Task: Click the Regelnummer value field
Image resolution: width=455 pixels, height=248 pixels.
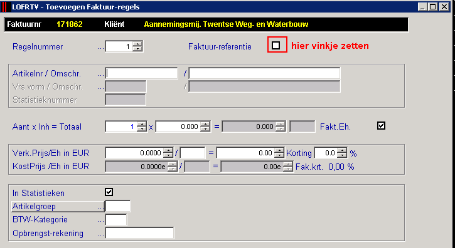Action: pyautogui.click(x=119, y=46)
